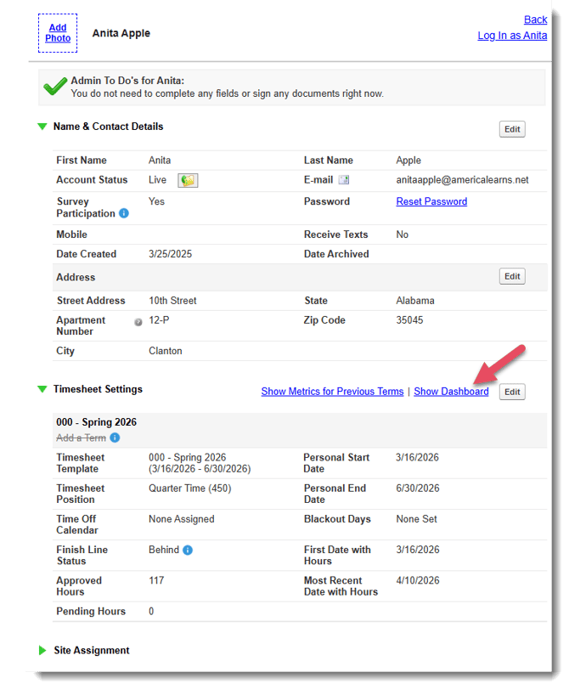This screenshot has width=569, height=689.
Task: Show Metrics for Previous Terms
Action: pos(332,392)
